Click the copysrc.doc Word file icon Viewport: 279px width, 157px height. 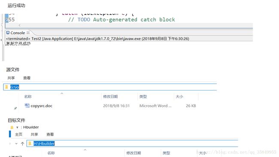27,106
